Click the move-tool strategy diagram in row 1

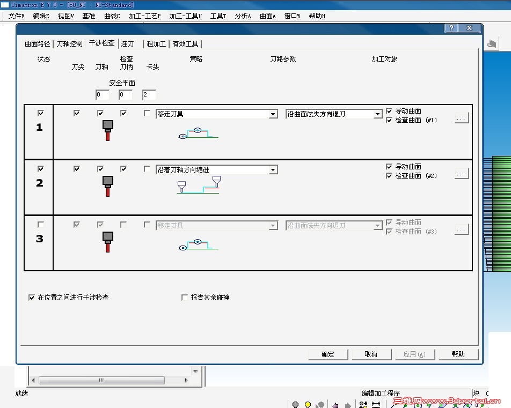click(x=198, y=133)
